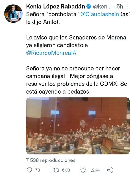This screenshot has width=134, height=176.
Task: Retweet using the retweet arrows icon
Action: [56, 170]
